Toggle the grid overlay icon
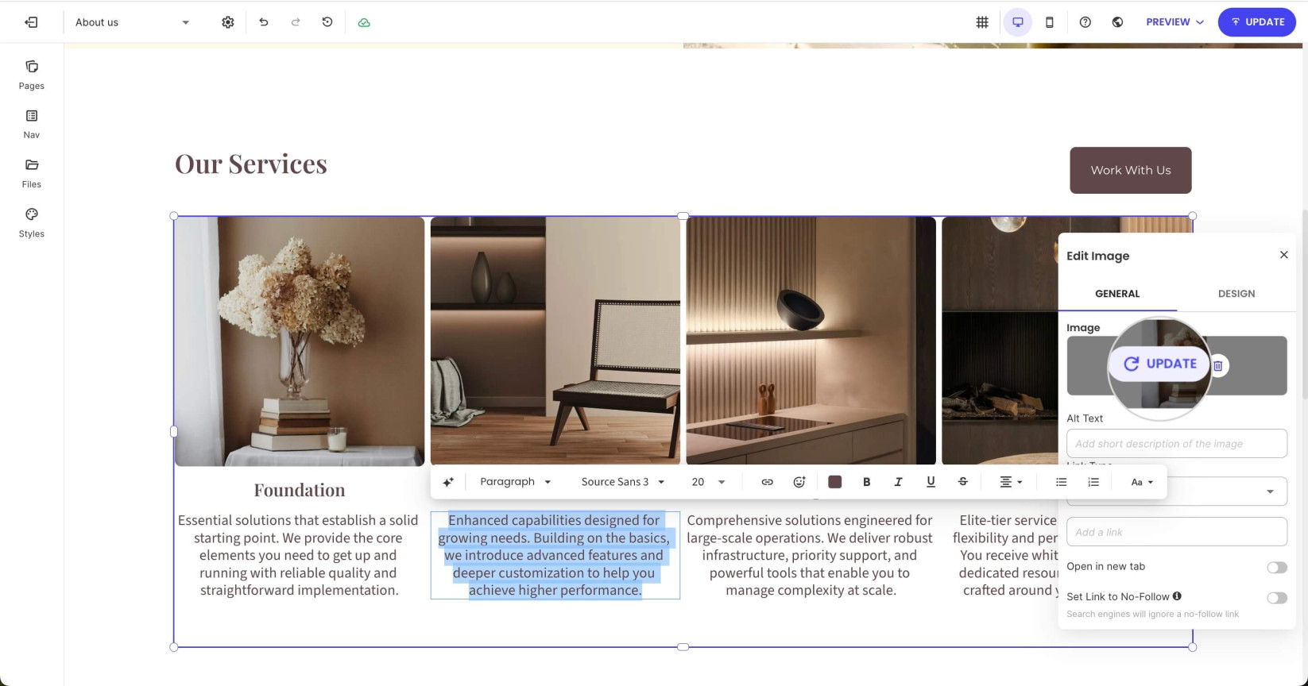 (x=982, y=22)
